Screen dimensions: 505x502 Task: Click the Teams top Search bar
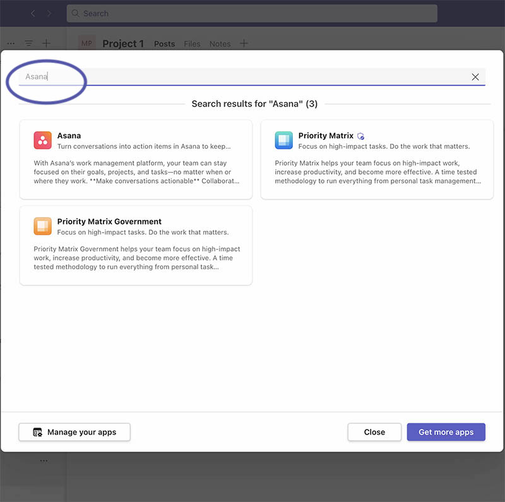tap(252, 13)
